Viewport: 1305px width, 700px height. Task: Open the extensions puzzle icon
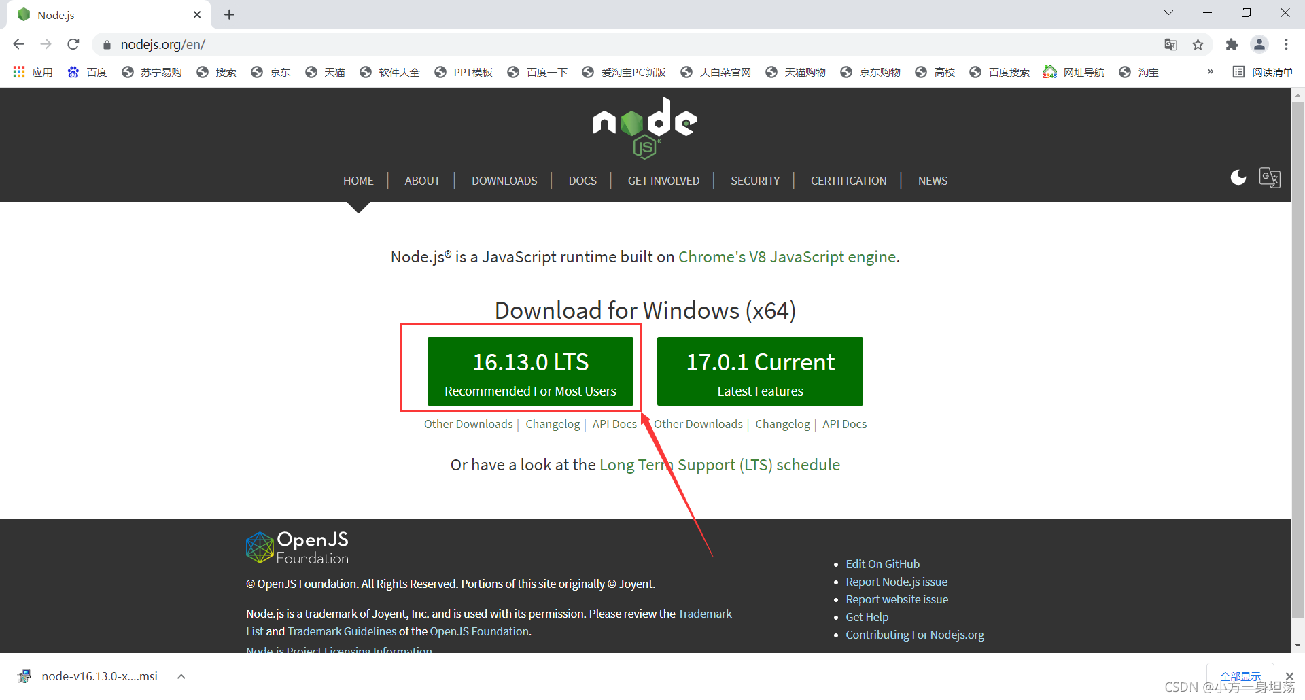(1232, 44)
